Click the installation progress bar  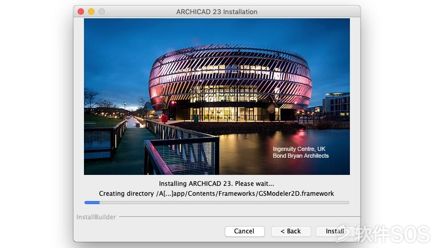[216, 203]
